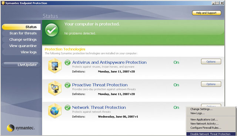Screen dimensions: 237x136
Task: Click the Network Threat Protection globe icon
Action: click(x=55, y=111)
